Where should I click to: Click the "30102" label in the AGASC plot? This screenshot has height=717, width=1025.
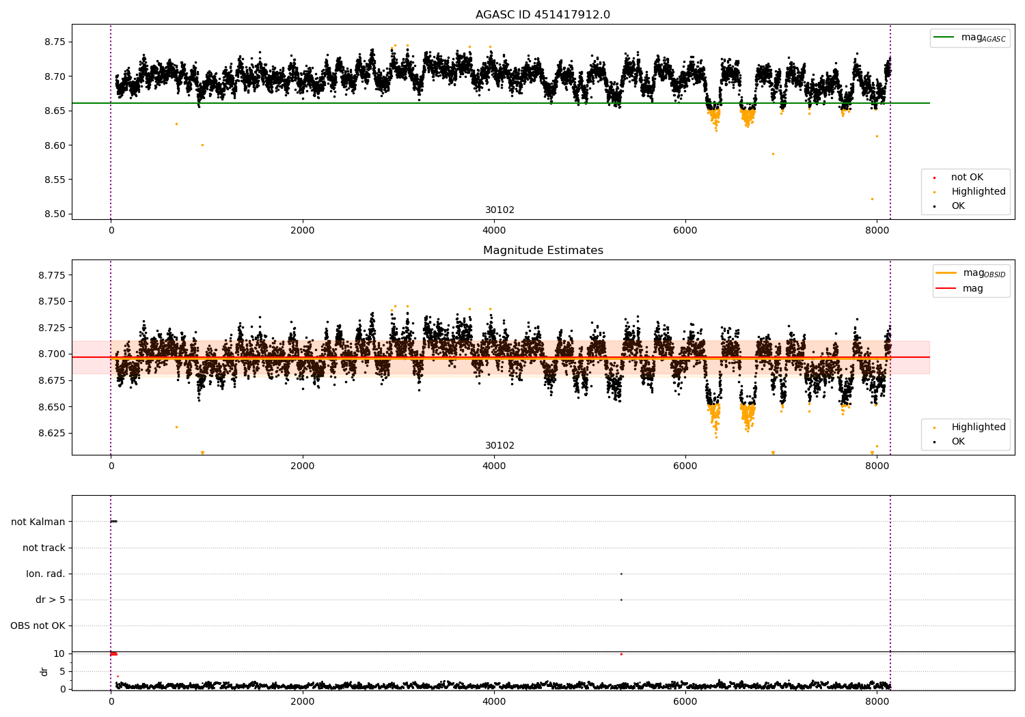500,210
